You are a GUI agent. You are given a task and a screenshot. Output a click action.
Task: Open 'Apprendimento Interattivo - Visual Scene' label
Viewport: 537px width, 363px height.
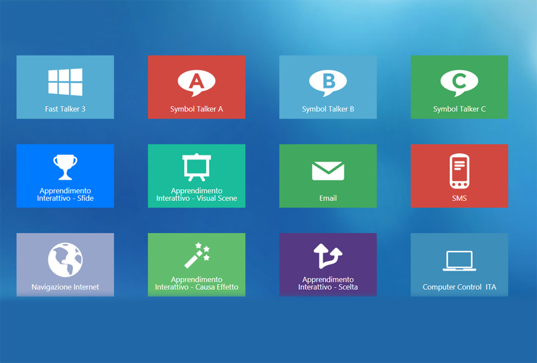[x=196, y=195]
